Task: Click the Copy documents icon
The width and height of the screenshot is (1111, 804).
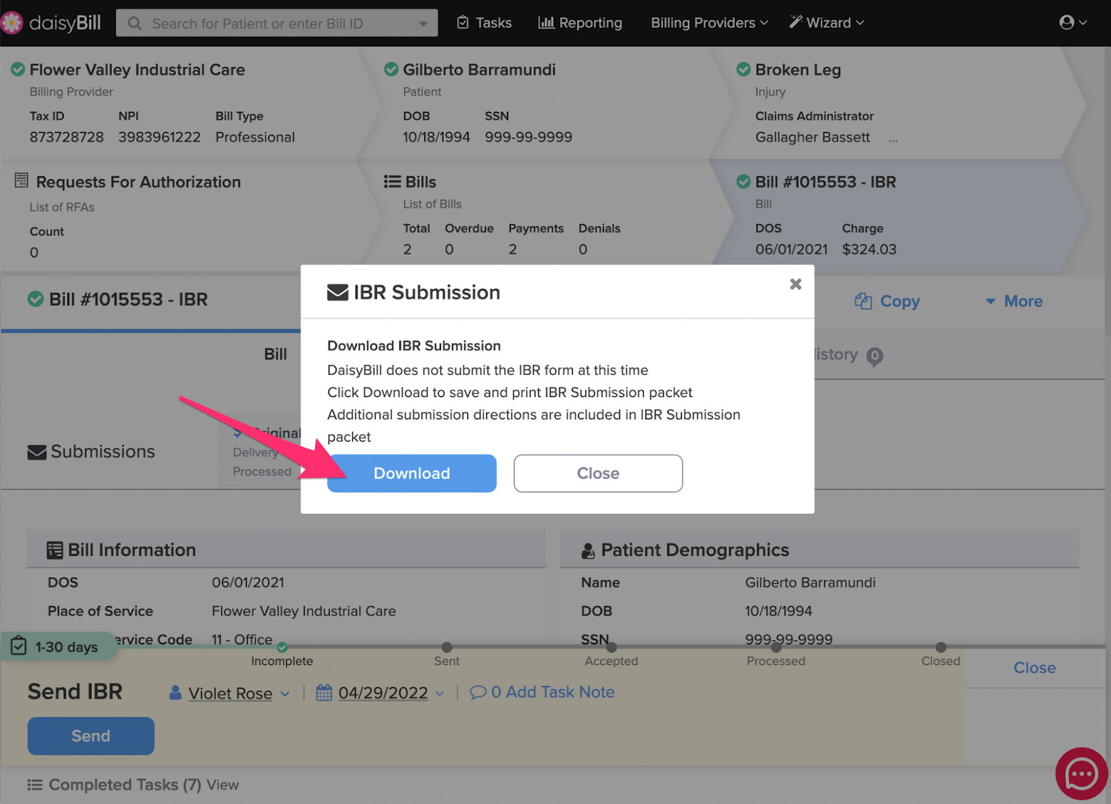Action: (x=863, y=301)
